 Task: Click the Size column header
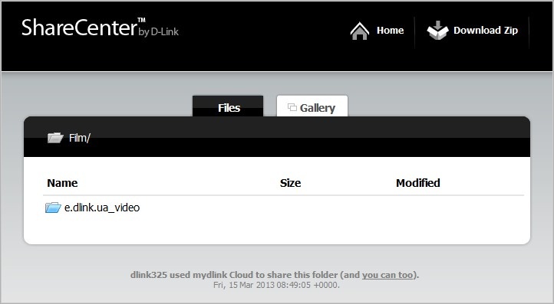click(x=290, y=183)
